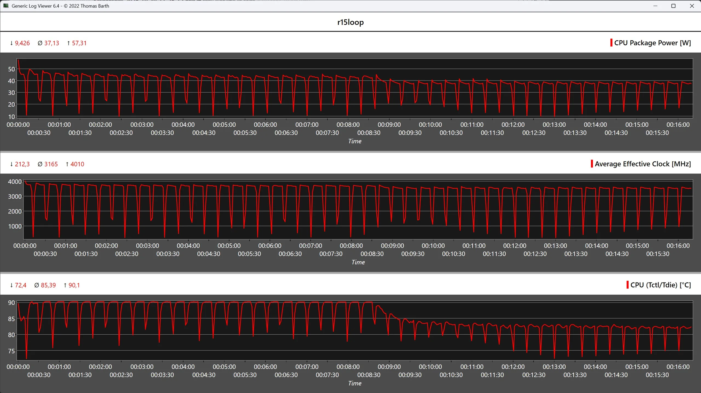
Task: Click the Average Effective Clock [MHz] label
Action: pyautogui.click(x=643, y=164)
